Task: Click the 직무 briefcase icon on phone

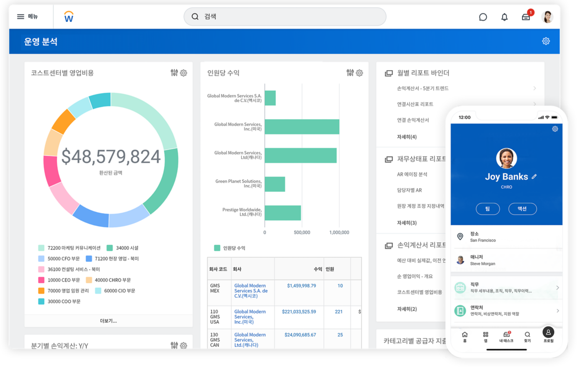Action: click(x=460, y=287)
